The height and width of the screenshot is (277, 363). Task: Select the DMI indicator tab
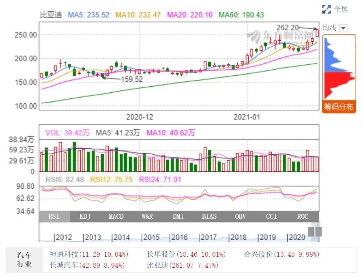(178, 216)
